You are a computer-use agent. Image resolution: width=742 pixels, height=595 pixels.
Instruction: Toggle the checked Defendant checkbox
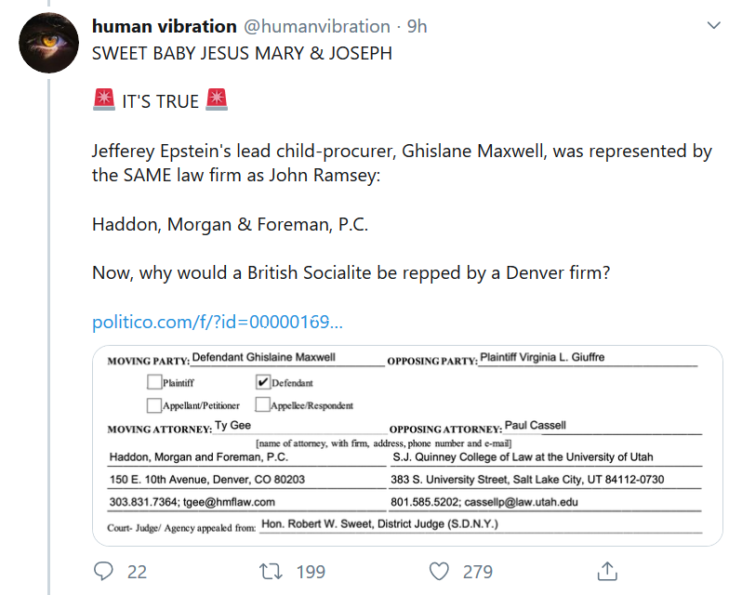click(262, 382)
